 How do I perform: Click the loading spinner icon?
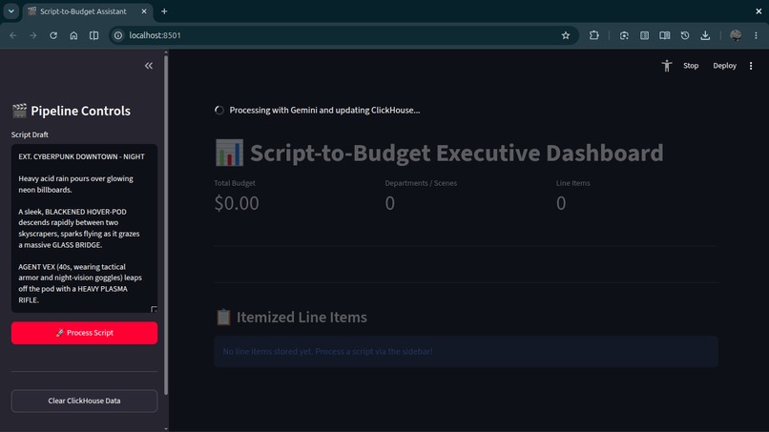(219, 111)
